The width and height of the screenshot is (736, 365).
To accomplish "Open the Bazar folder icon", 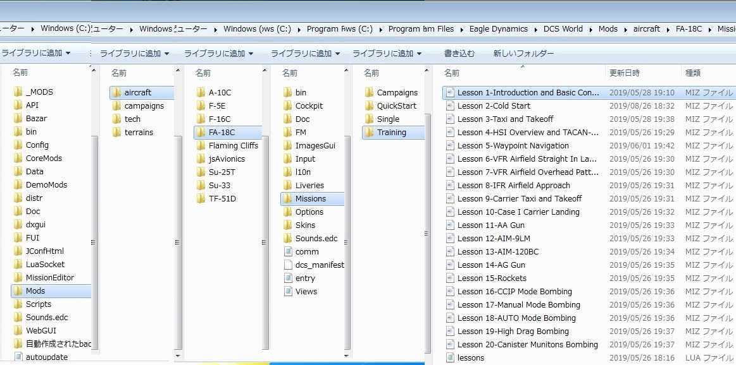I will [x=18, y=119].
